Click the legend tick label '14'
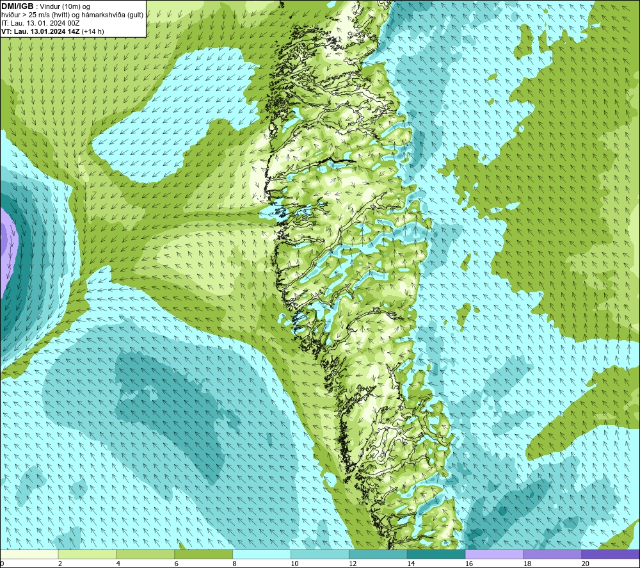640x568 pixels. tap(411, 564)
